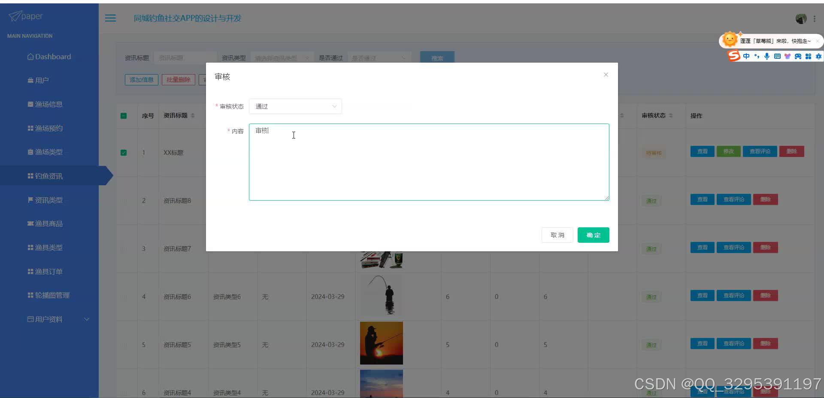Click the 资讯标题5 title cell
Viewport: 824px width, 398px height.
pos(177,345)
